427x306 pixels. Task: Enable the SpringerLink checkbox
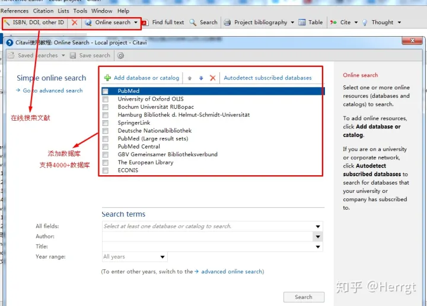(106, 123)
